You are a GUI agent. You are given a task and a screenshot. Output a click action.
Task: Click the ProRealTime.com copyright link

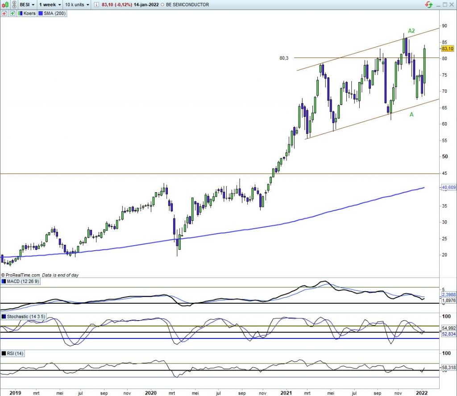tap(22, 275)
